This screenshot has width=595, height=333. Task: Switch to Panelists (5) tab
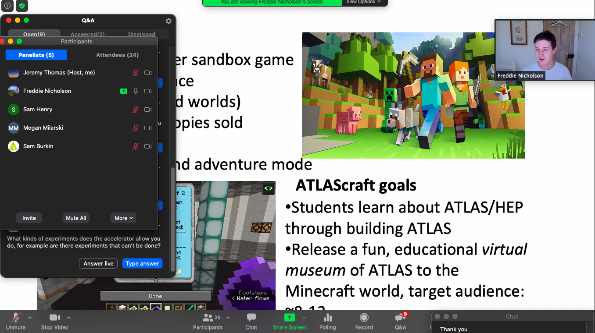[36, 55]
